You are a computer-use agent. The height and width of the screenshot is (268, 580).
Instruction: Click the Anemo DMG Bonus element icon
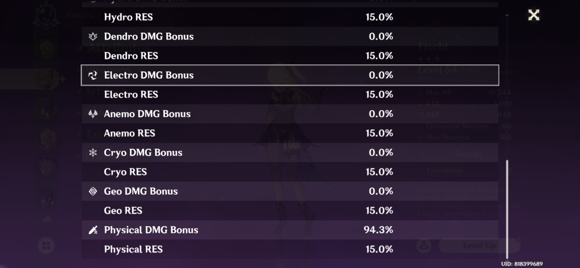[93, 114]
